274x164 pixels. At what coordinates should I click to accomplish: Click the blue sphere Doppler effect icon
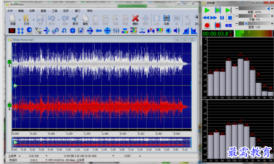[29, 31]
